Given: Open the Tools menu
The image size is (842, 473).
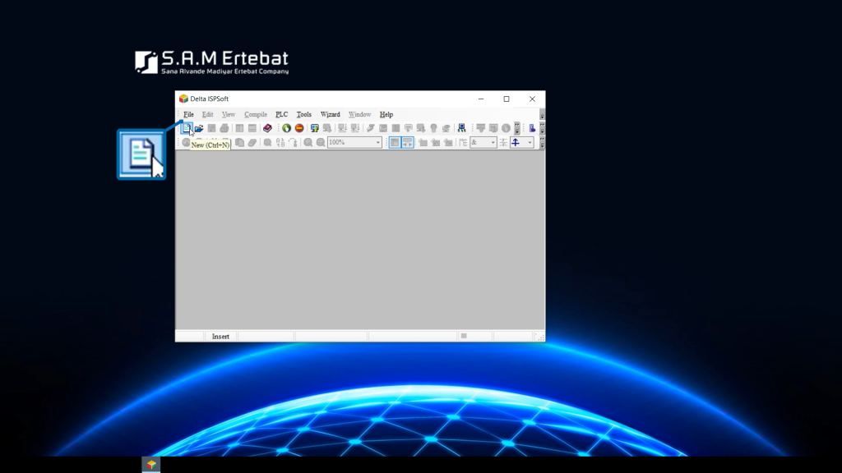Looking at the screenshot, I should (304, 114).
